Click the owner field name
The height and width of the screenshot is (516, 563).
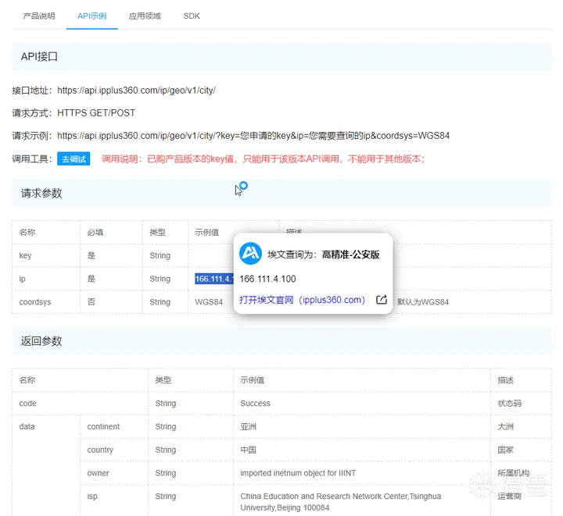click(x=98, y=473)
